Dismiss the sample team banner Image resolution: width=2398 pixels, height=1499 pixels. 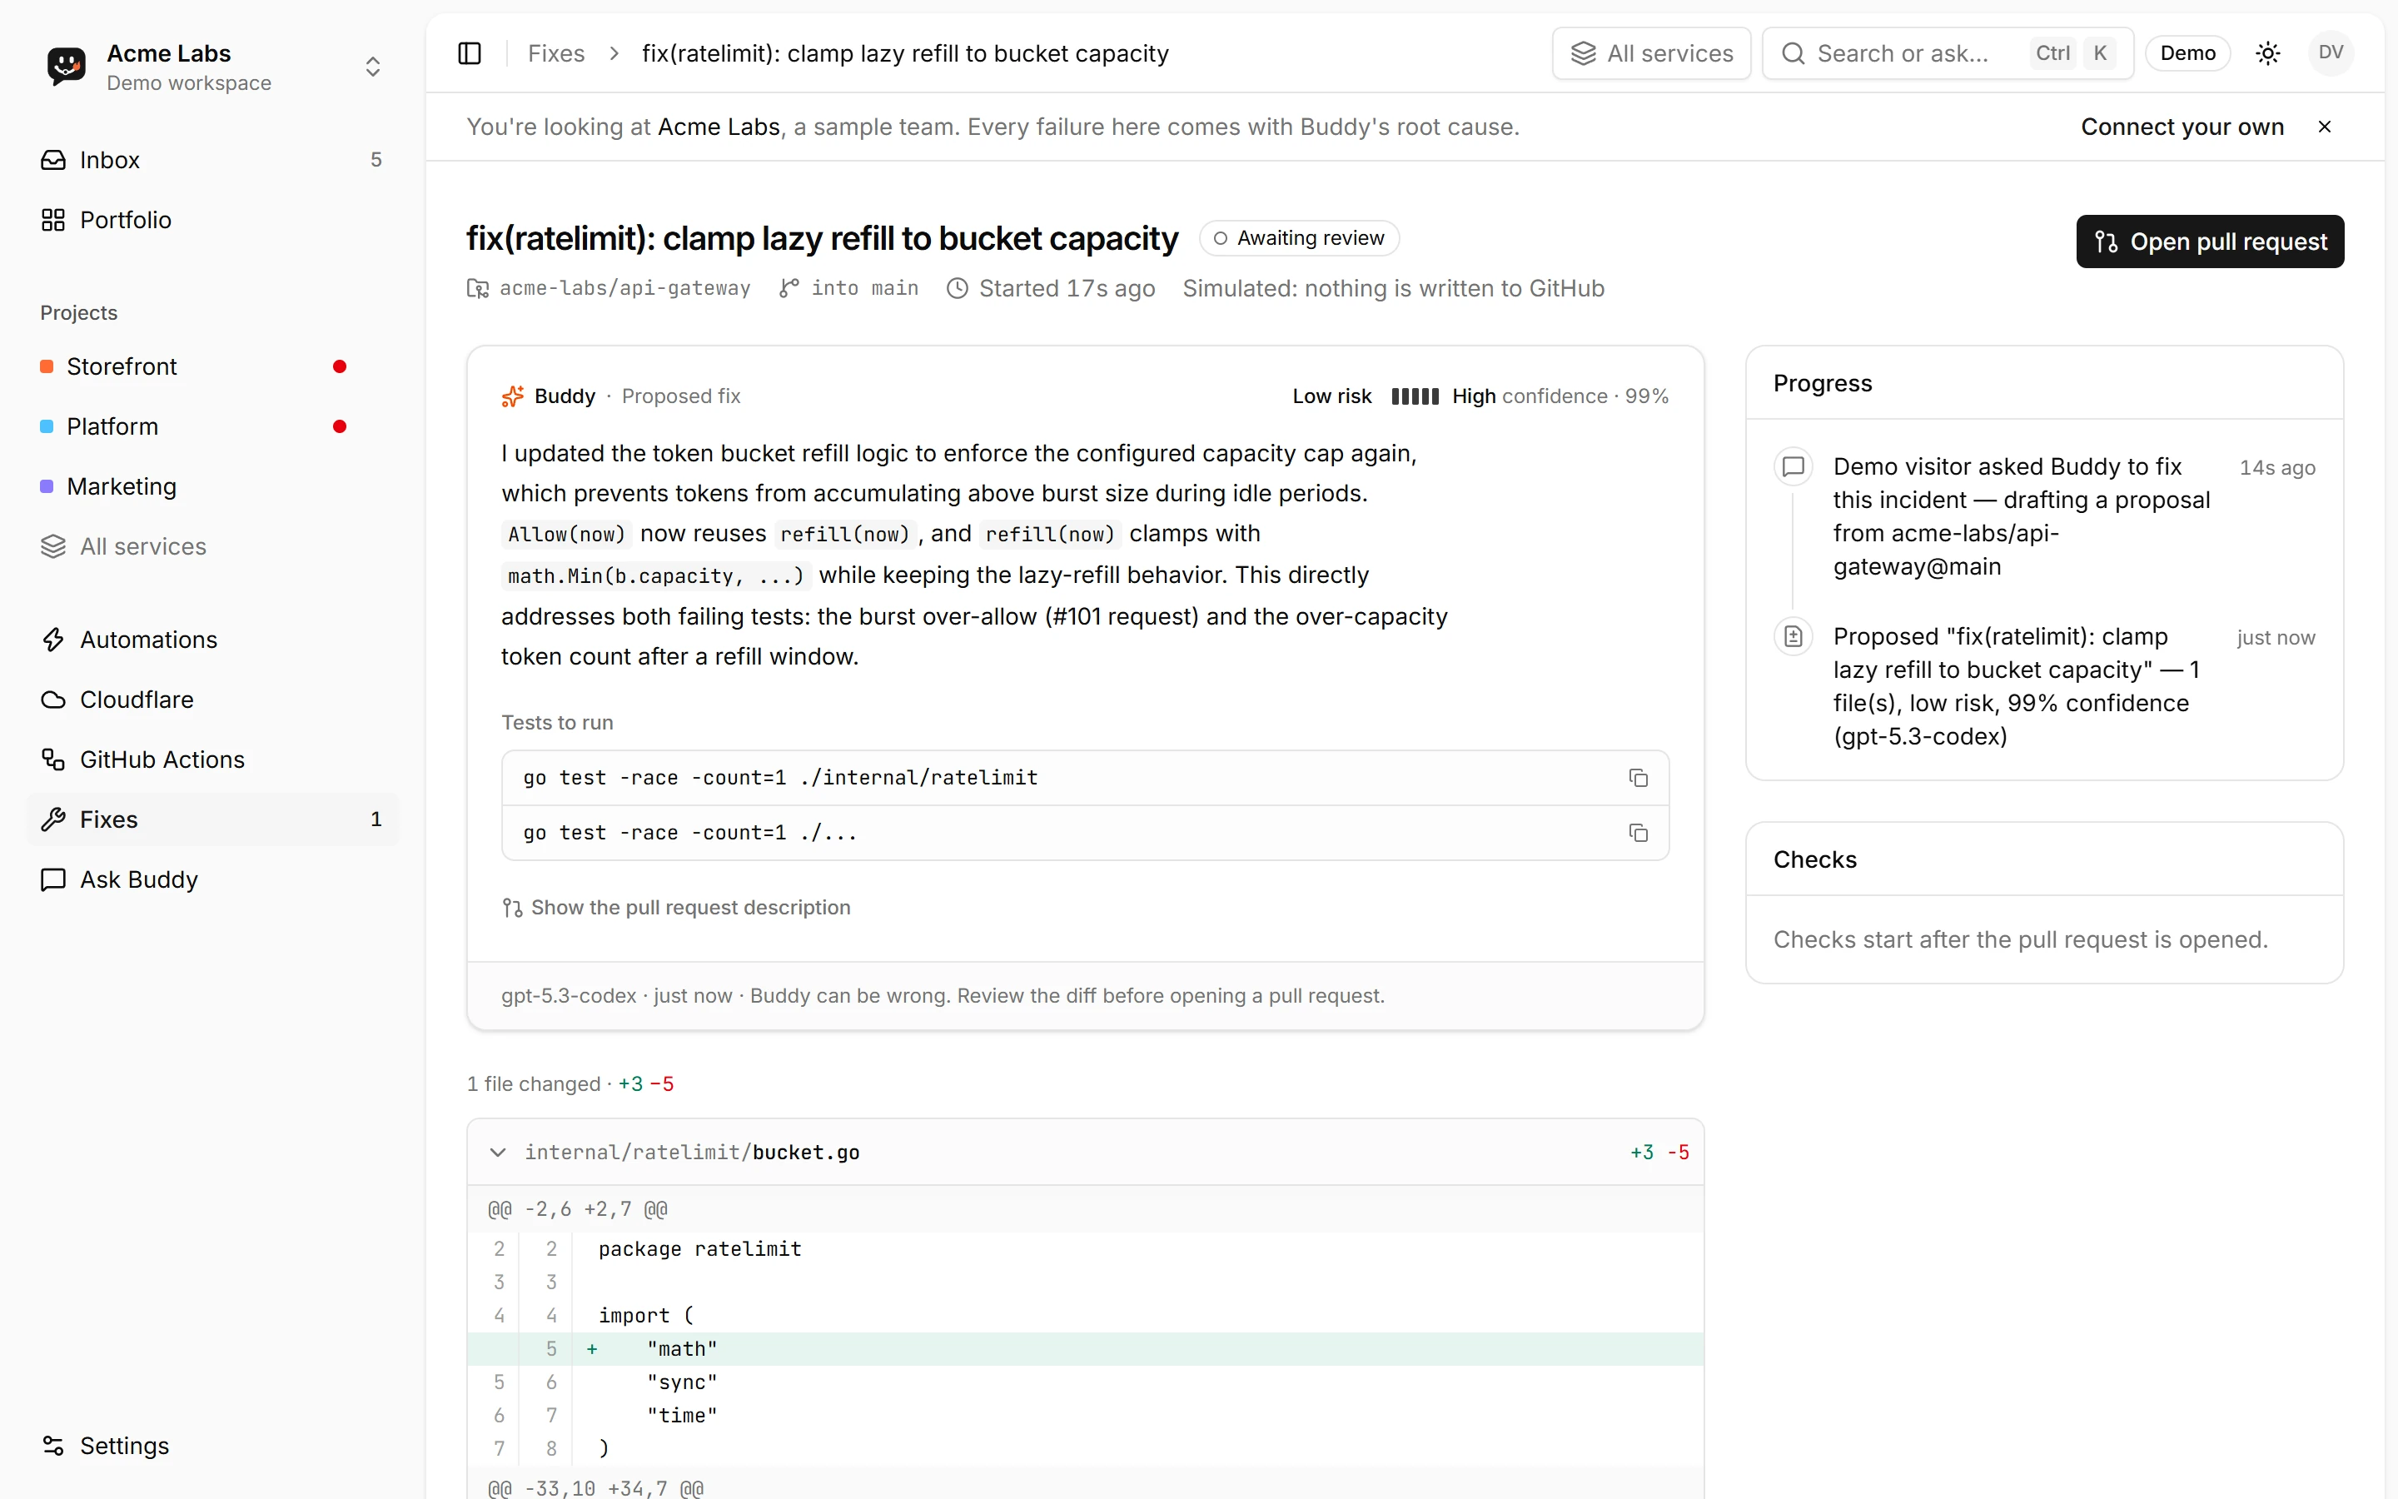tap(2325, 127)
